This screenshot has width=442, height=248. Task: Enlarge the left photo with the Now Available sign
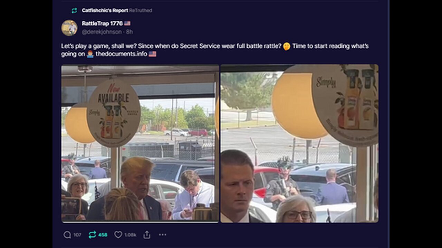click(x=140, y=143)
